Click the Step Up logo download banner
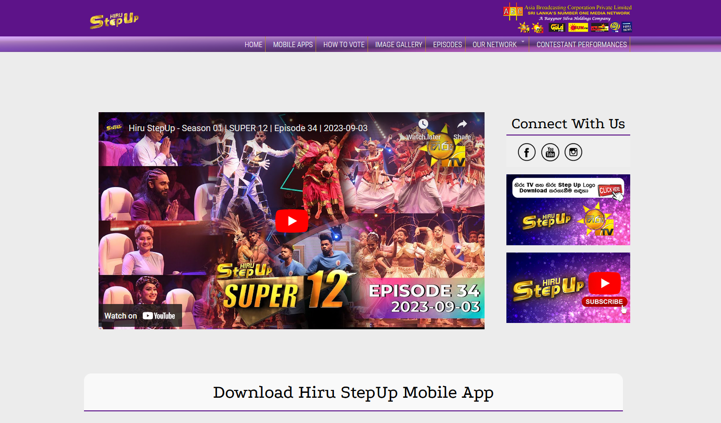Viewport: 721px width, 423px height. 568,210
